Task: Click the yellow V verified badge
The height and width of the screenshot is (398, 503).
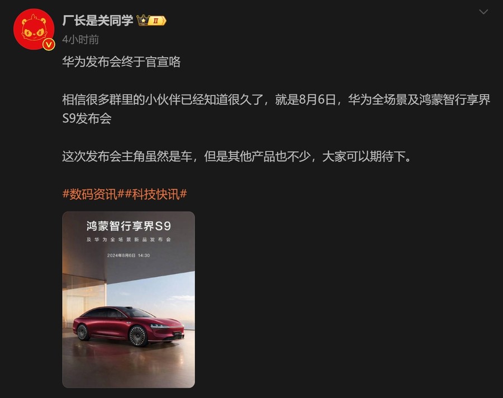Action: [x=49, y=44]
